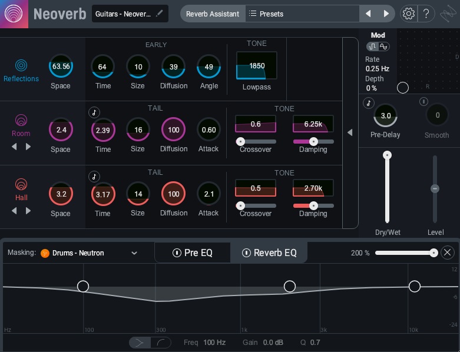Adjust the Room Crossover slider handle
The image size is (460, 352).
(x=240, y=141)
